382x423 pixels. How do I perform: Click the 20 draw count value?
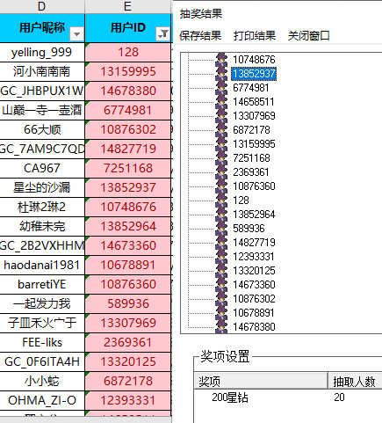point(339,397)
